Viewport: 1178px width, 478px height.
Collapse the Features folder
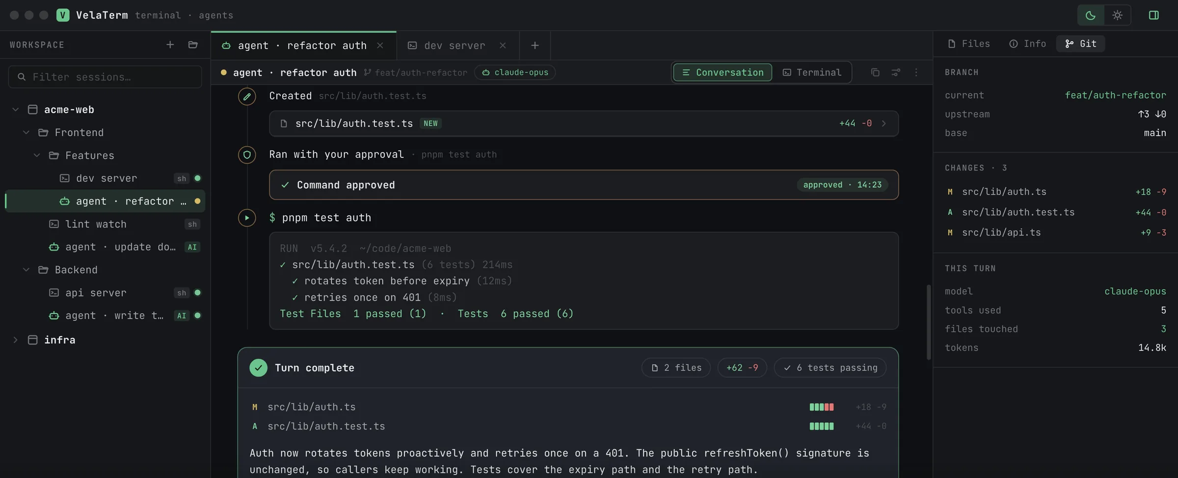(x=37, y=155)
